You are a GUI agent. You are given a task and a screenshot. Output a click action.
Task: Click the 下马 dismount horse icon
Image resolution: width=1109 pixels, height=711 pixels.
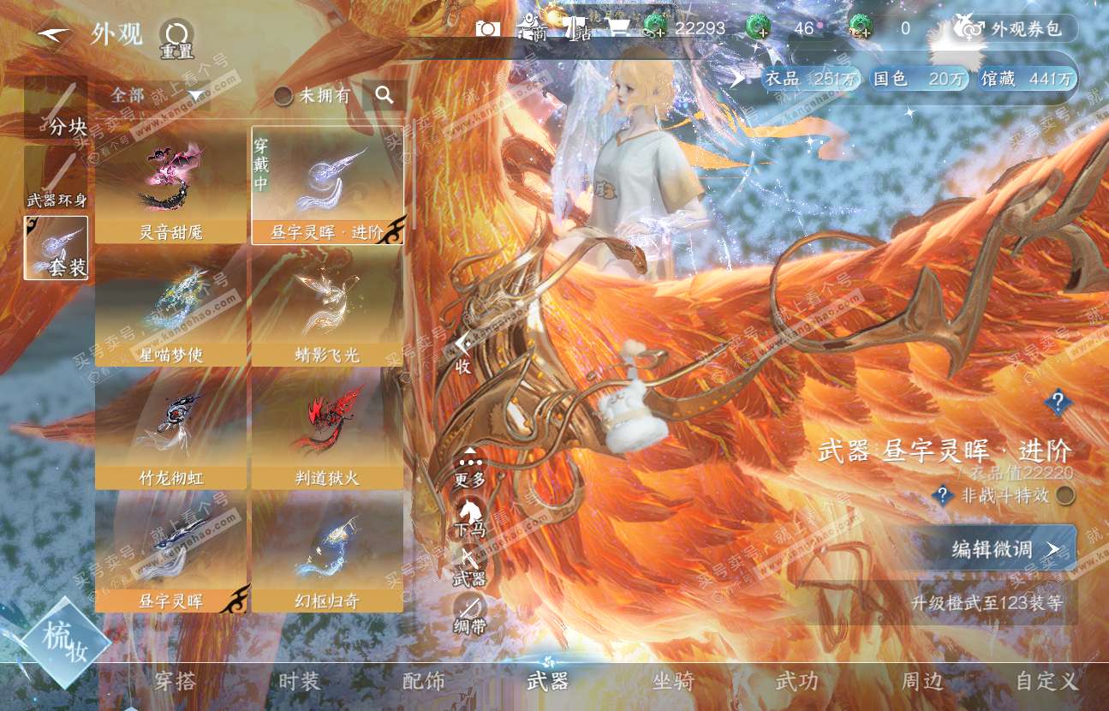pyautogui.click(x=469, y=517)
